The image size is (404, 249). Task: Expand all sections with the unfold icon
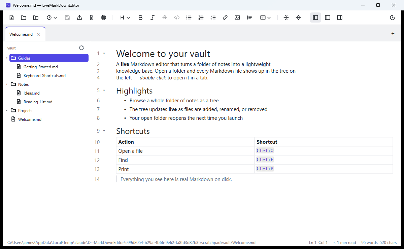tap(298, 18)
